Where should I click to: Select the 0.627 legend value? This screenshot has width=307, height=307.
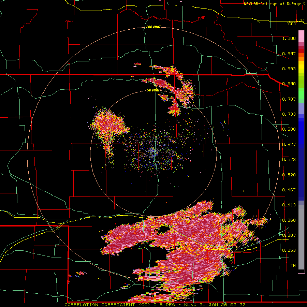pyautogui.click(x=289, y=145)
